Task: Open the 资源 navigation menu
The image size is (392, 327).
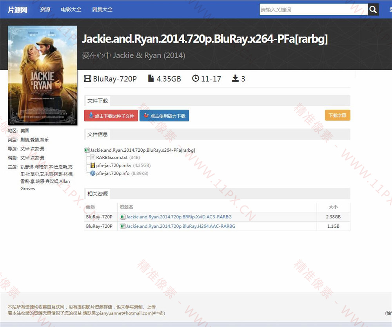Action: [x=45, y=9]
